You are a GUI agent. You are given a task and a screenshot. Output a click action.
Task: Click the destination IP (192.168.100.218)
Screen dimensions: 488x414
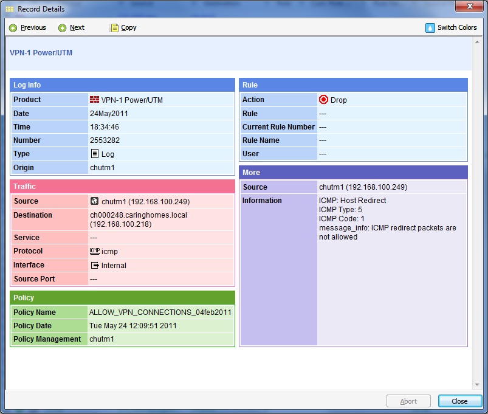pyautogui.click(x=121, y=224)
